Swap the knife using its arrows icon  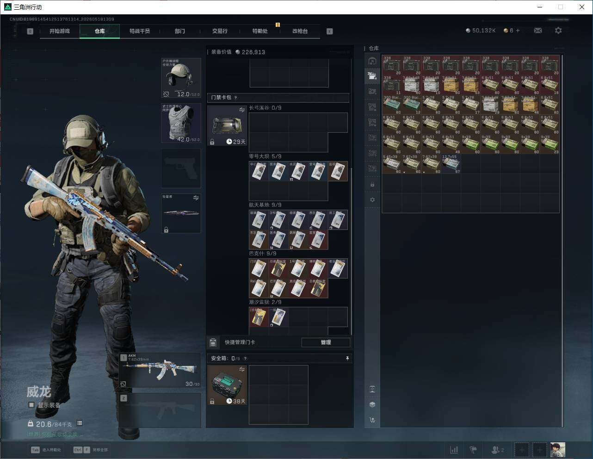[x=196, y=198]
